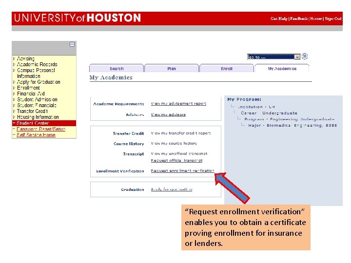Screen dimensions: 351x263
Task: Expand Apply for Graduation triangle
Action: click(x=14, y=82)
